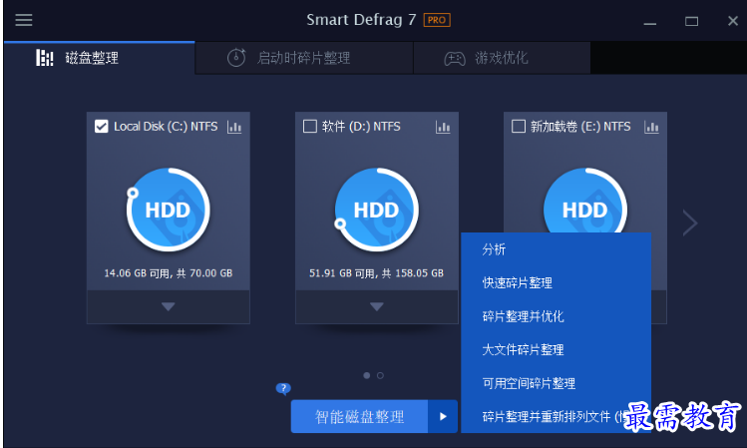Choose 大文件碎片整理 menu entry

pos(556,350)
